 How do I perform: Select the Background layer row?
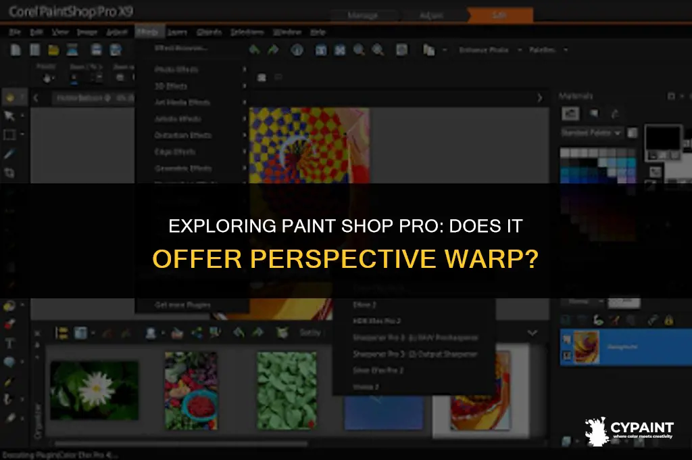pos(626,347)
